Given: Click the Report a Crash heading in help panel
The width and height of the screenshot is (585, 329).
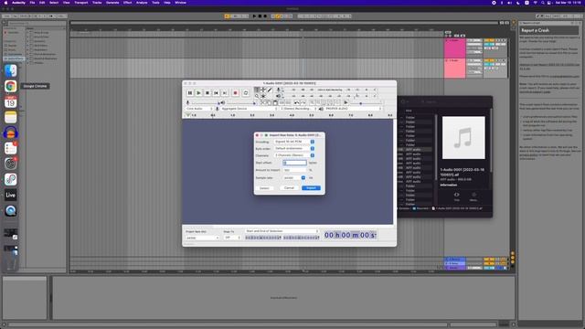Looking at the screenshot, I should [535, 30].
